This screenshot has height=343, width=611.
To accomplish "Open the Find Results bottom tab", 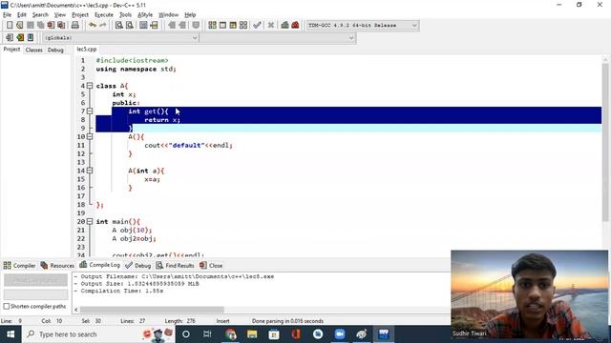I will coord(175,266).
